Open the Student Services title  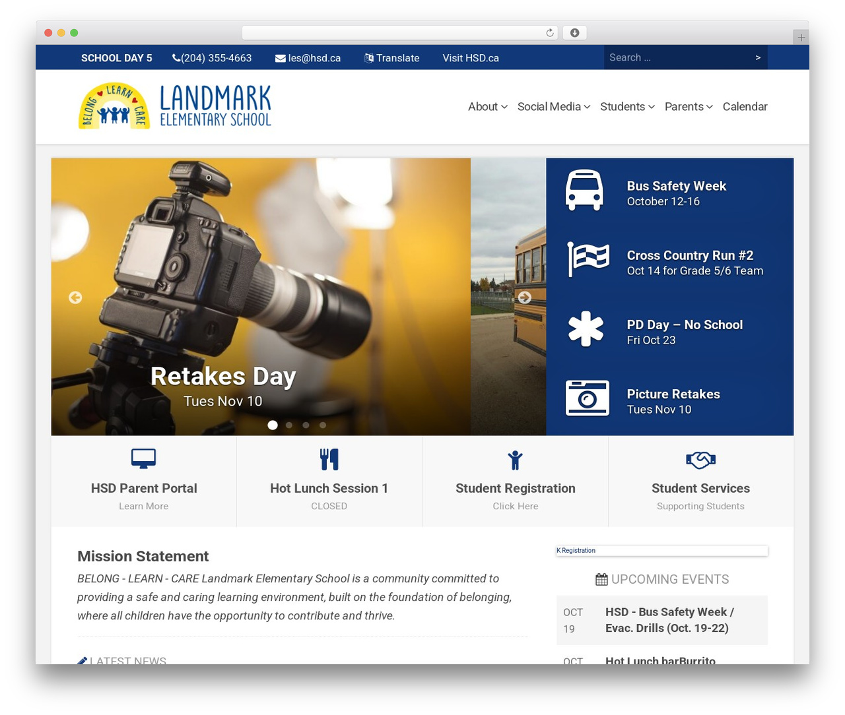[700, 488]
